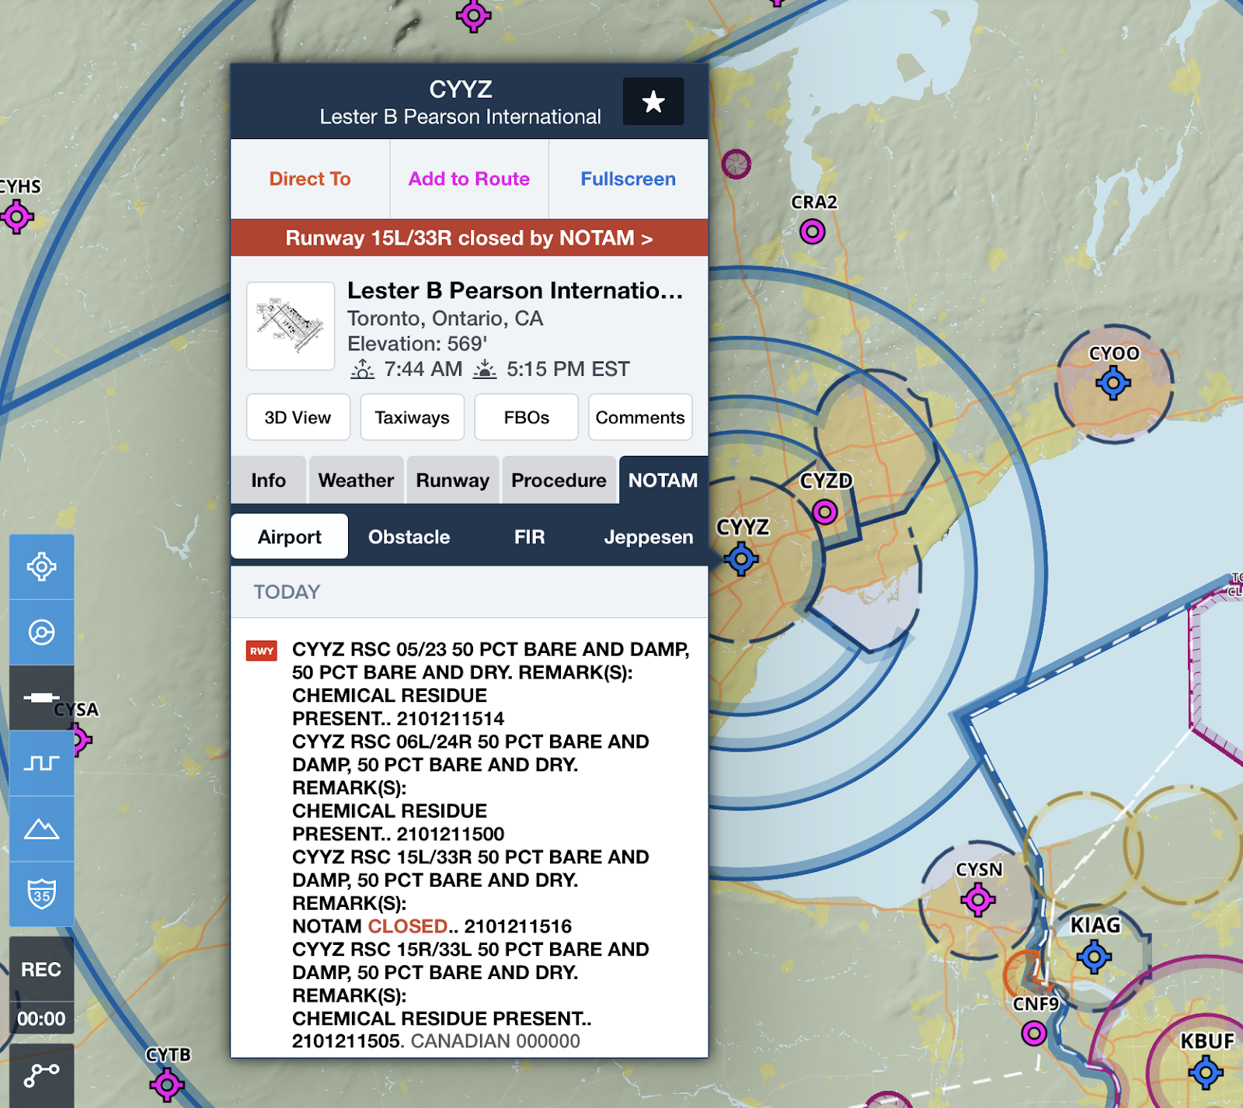
Task: Start track recording with REC
Action: (41, 969)
